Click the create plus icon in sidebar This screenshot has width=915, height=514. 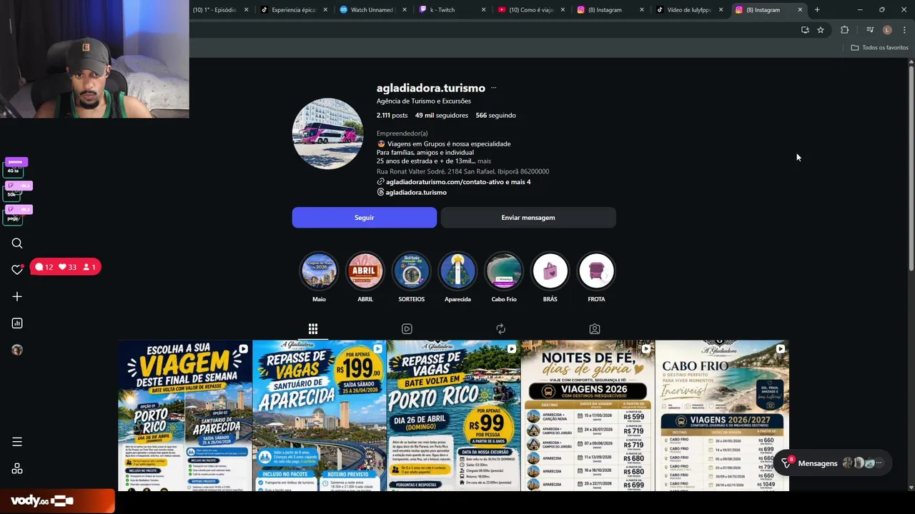(x=17, y=296)
